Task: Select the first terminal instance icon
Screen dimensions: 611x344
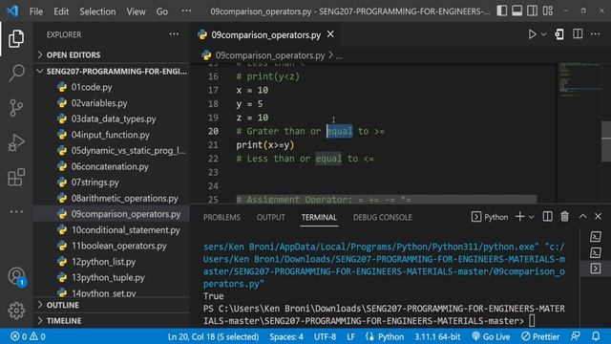Action: (x=596, y=237)
